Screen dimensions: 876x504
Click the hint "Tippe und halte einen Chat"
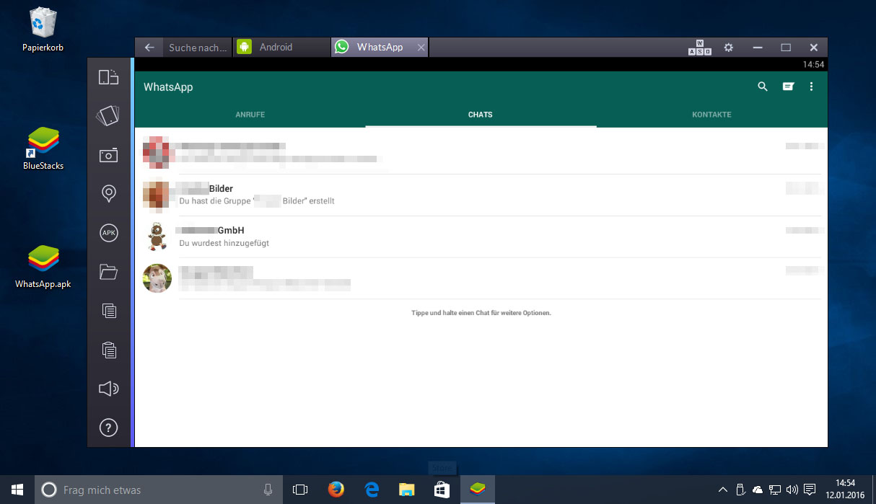coord(481,313)
